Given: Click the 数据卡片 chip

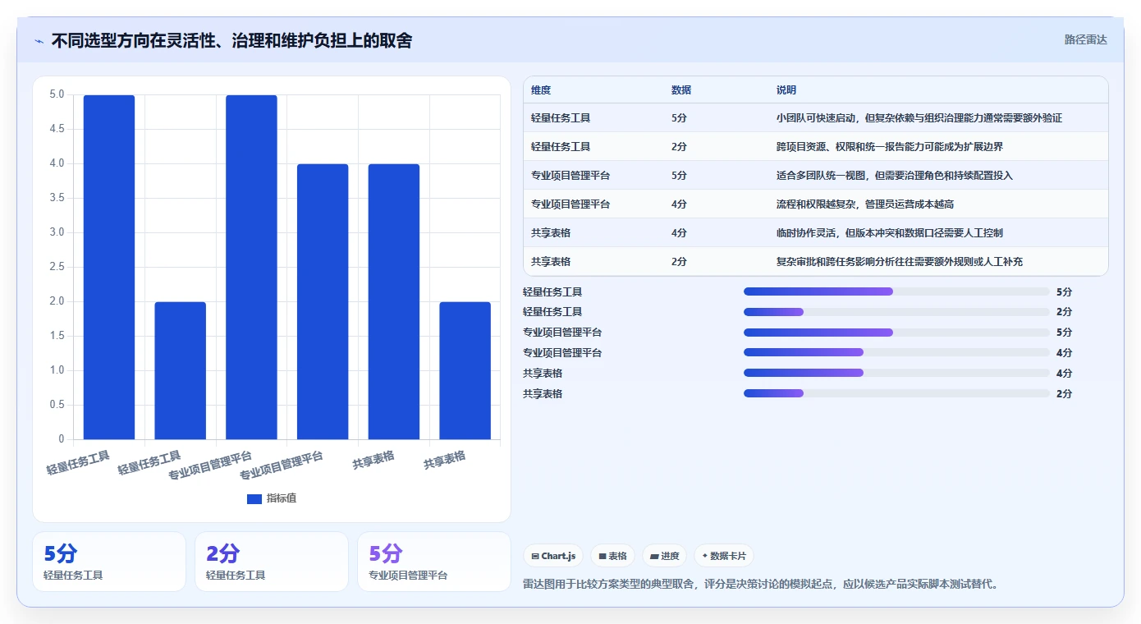Looking at the screenshot, I should click(724, 556).
